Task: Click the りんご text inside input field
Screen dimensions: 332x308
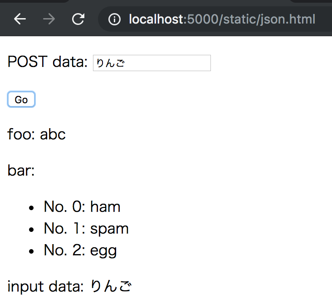Action: 110,63
